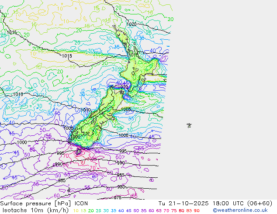Click the 50 value in the bottom legend
Screen dimensions: 277x214
coord(136,211)
